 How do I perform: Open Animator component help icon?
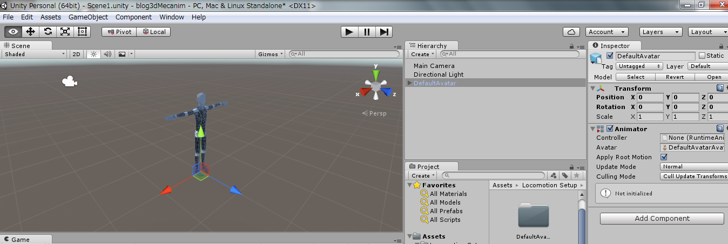point(720,128)
